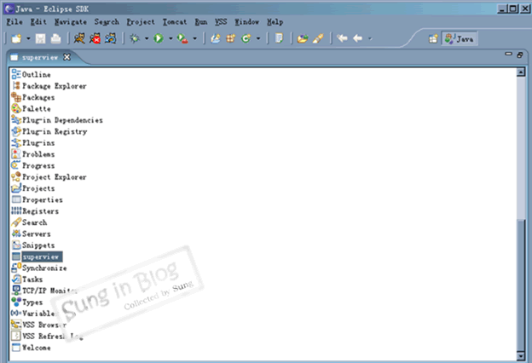Click the Search flashlight toolbar icon

click(318, 38)
